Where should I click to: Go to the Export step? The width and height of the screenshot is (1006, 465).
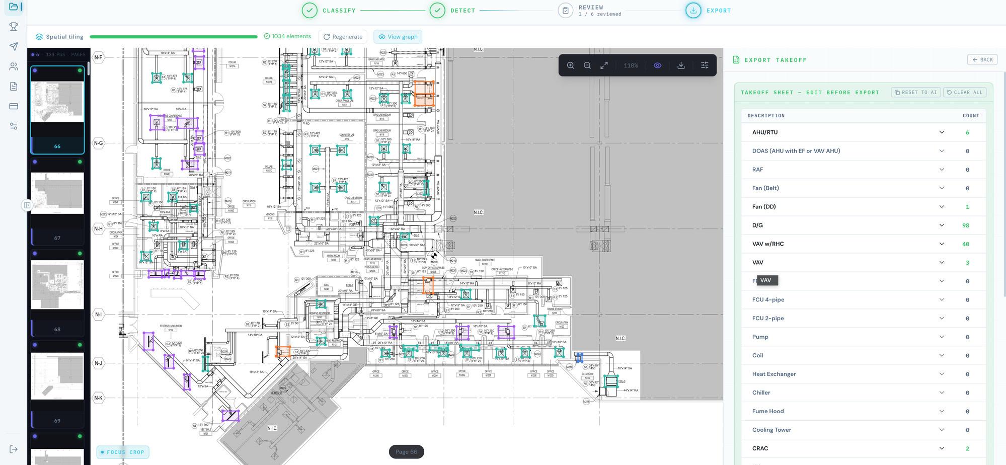[x=709, y=10]
